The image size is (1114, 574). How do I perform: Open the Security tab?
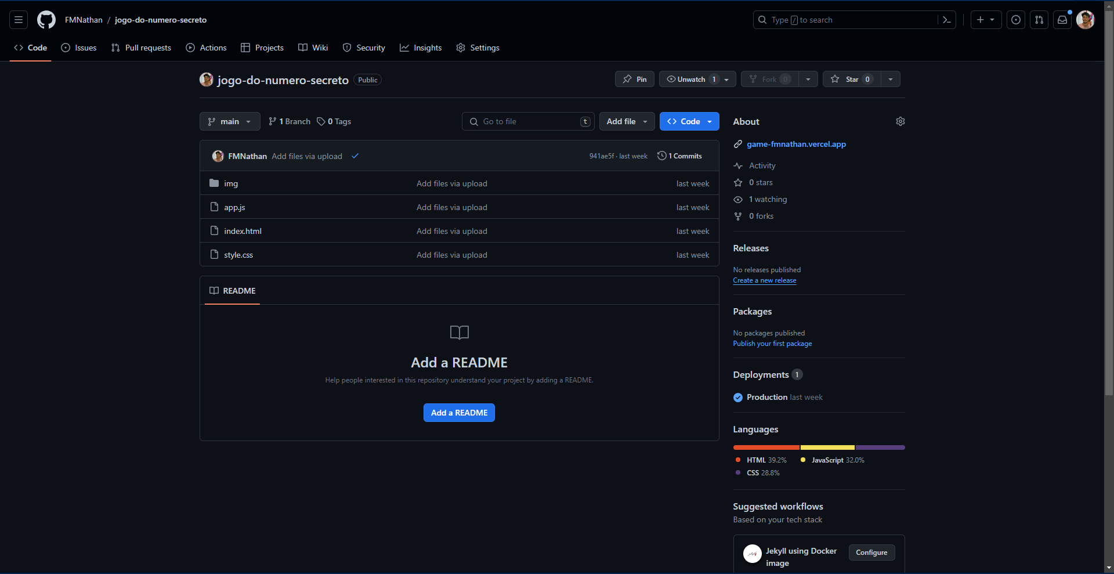click(364, 48)
